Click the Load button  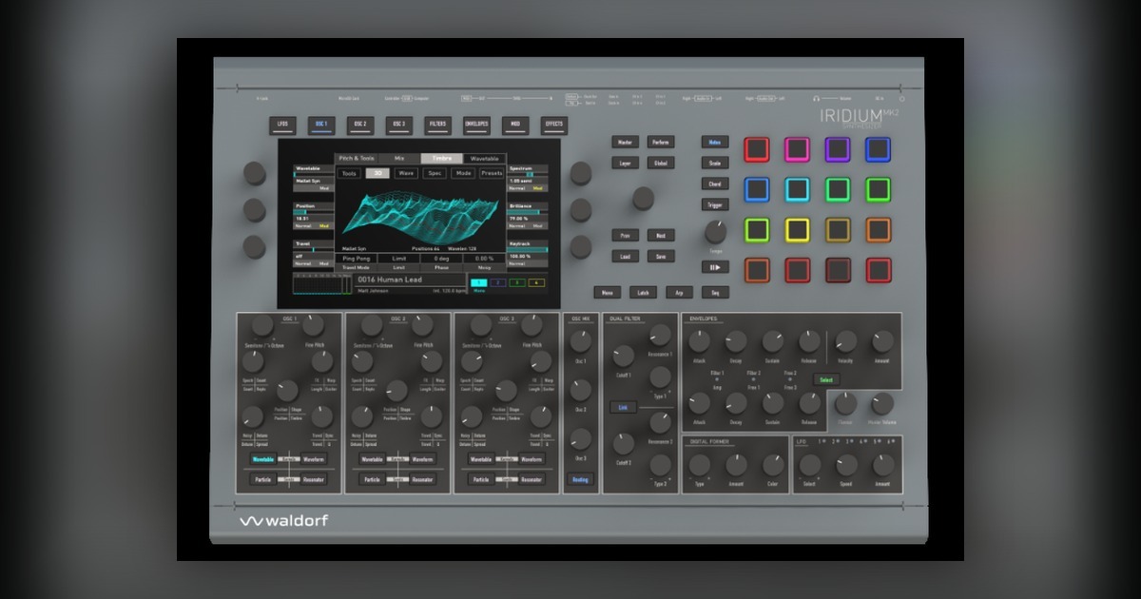624,257
